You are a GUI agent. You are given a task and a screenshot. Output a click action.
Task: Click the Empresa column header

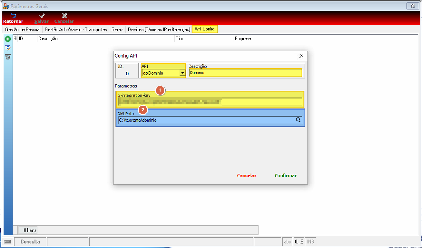coord(243,39)
